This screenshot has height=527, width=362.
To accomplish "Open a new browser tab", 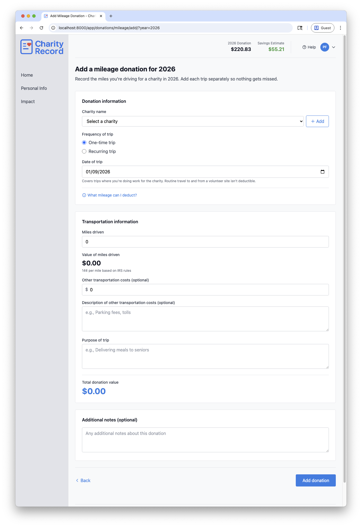I will [x=111, y=16].
